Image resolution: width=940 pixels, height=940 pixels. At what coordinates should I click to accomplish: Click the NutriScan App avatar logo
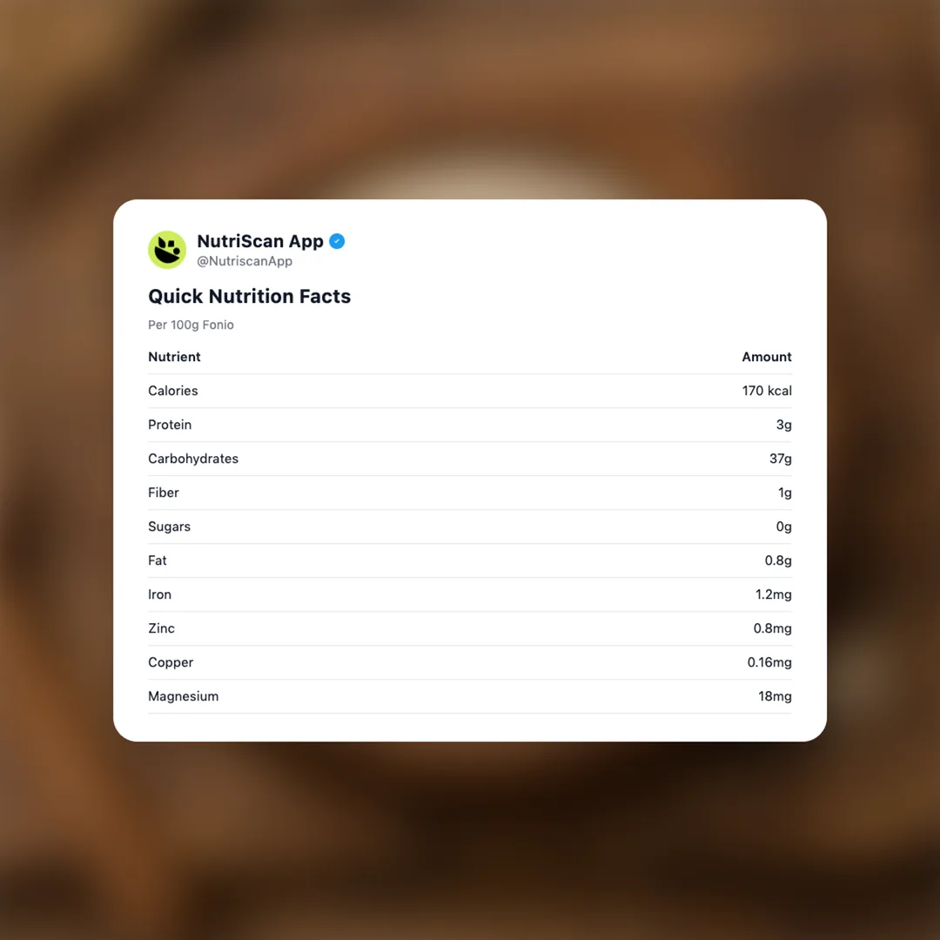pyautogui.click(x=167, y=250)
